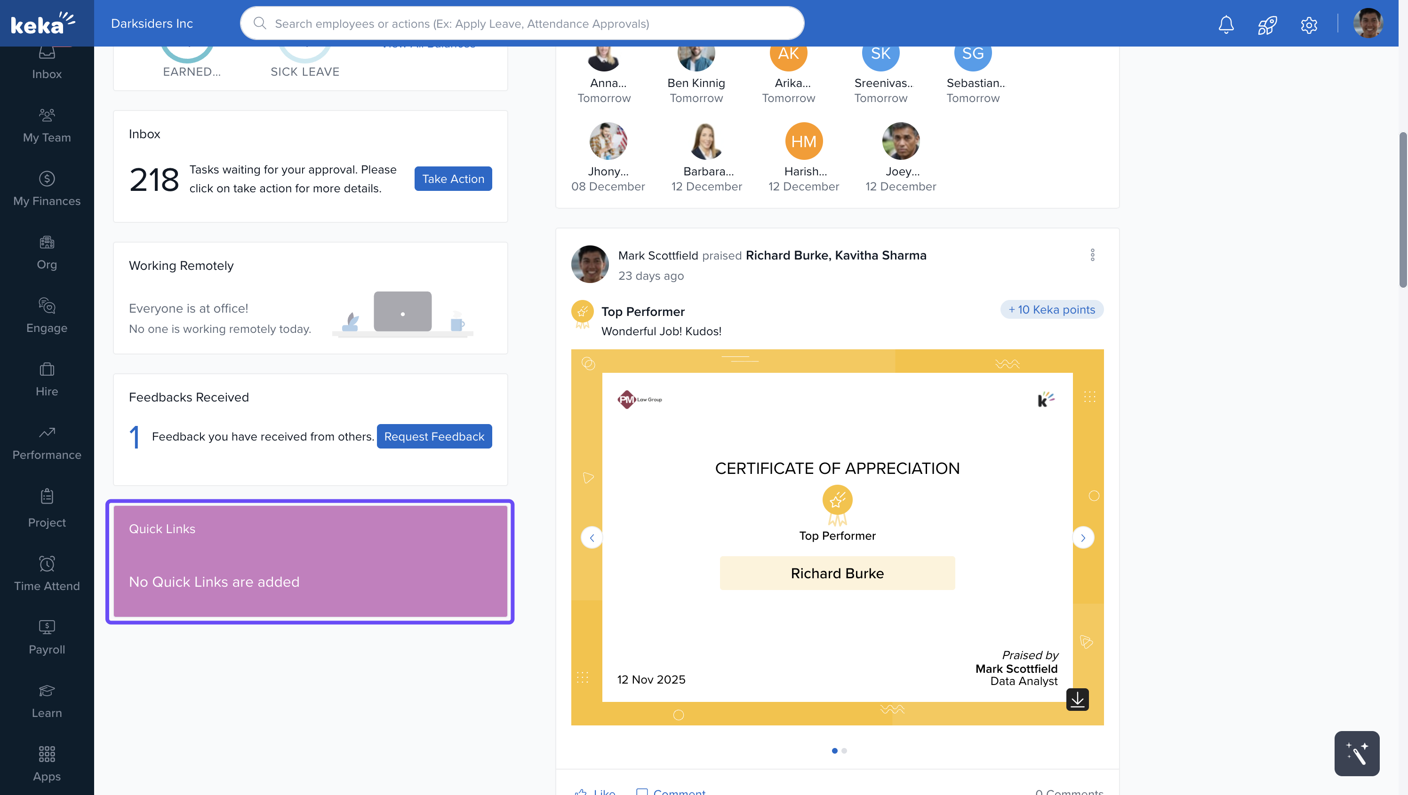The width and height of the screenshot is (1408, 795).
Task: Open the three-dot menu on praise post
Action: [x=1092, y=255]
